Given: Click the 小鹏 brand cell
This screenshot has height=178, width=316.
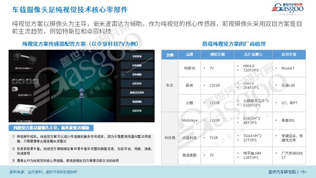Looking at the screenshot, I should pos(190,103).
